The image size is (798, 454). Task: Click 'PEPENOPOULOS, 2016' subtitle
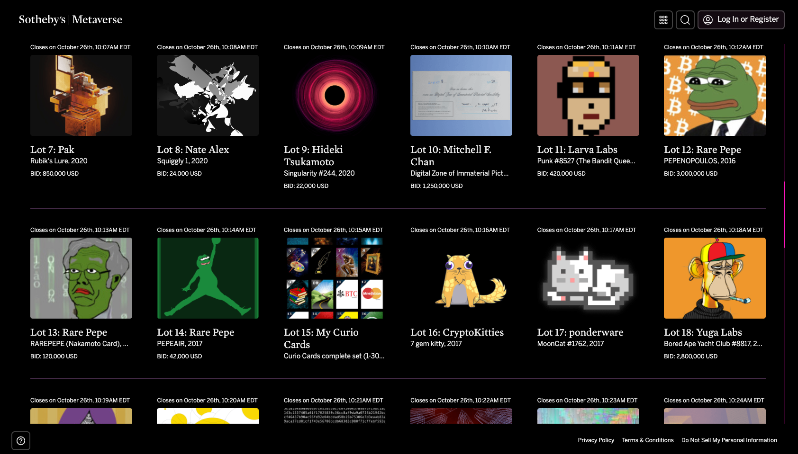pos(699,161)
